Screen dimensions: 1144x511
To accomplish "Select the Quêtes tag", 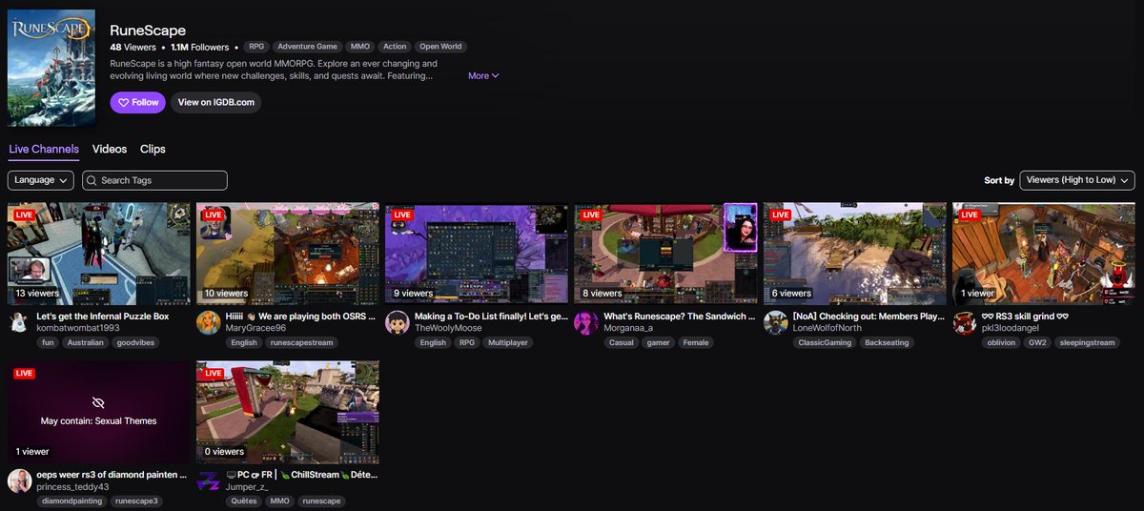I will click(x=243, y=501).
